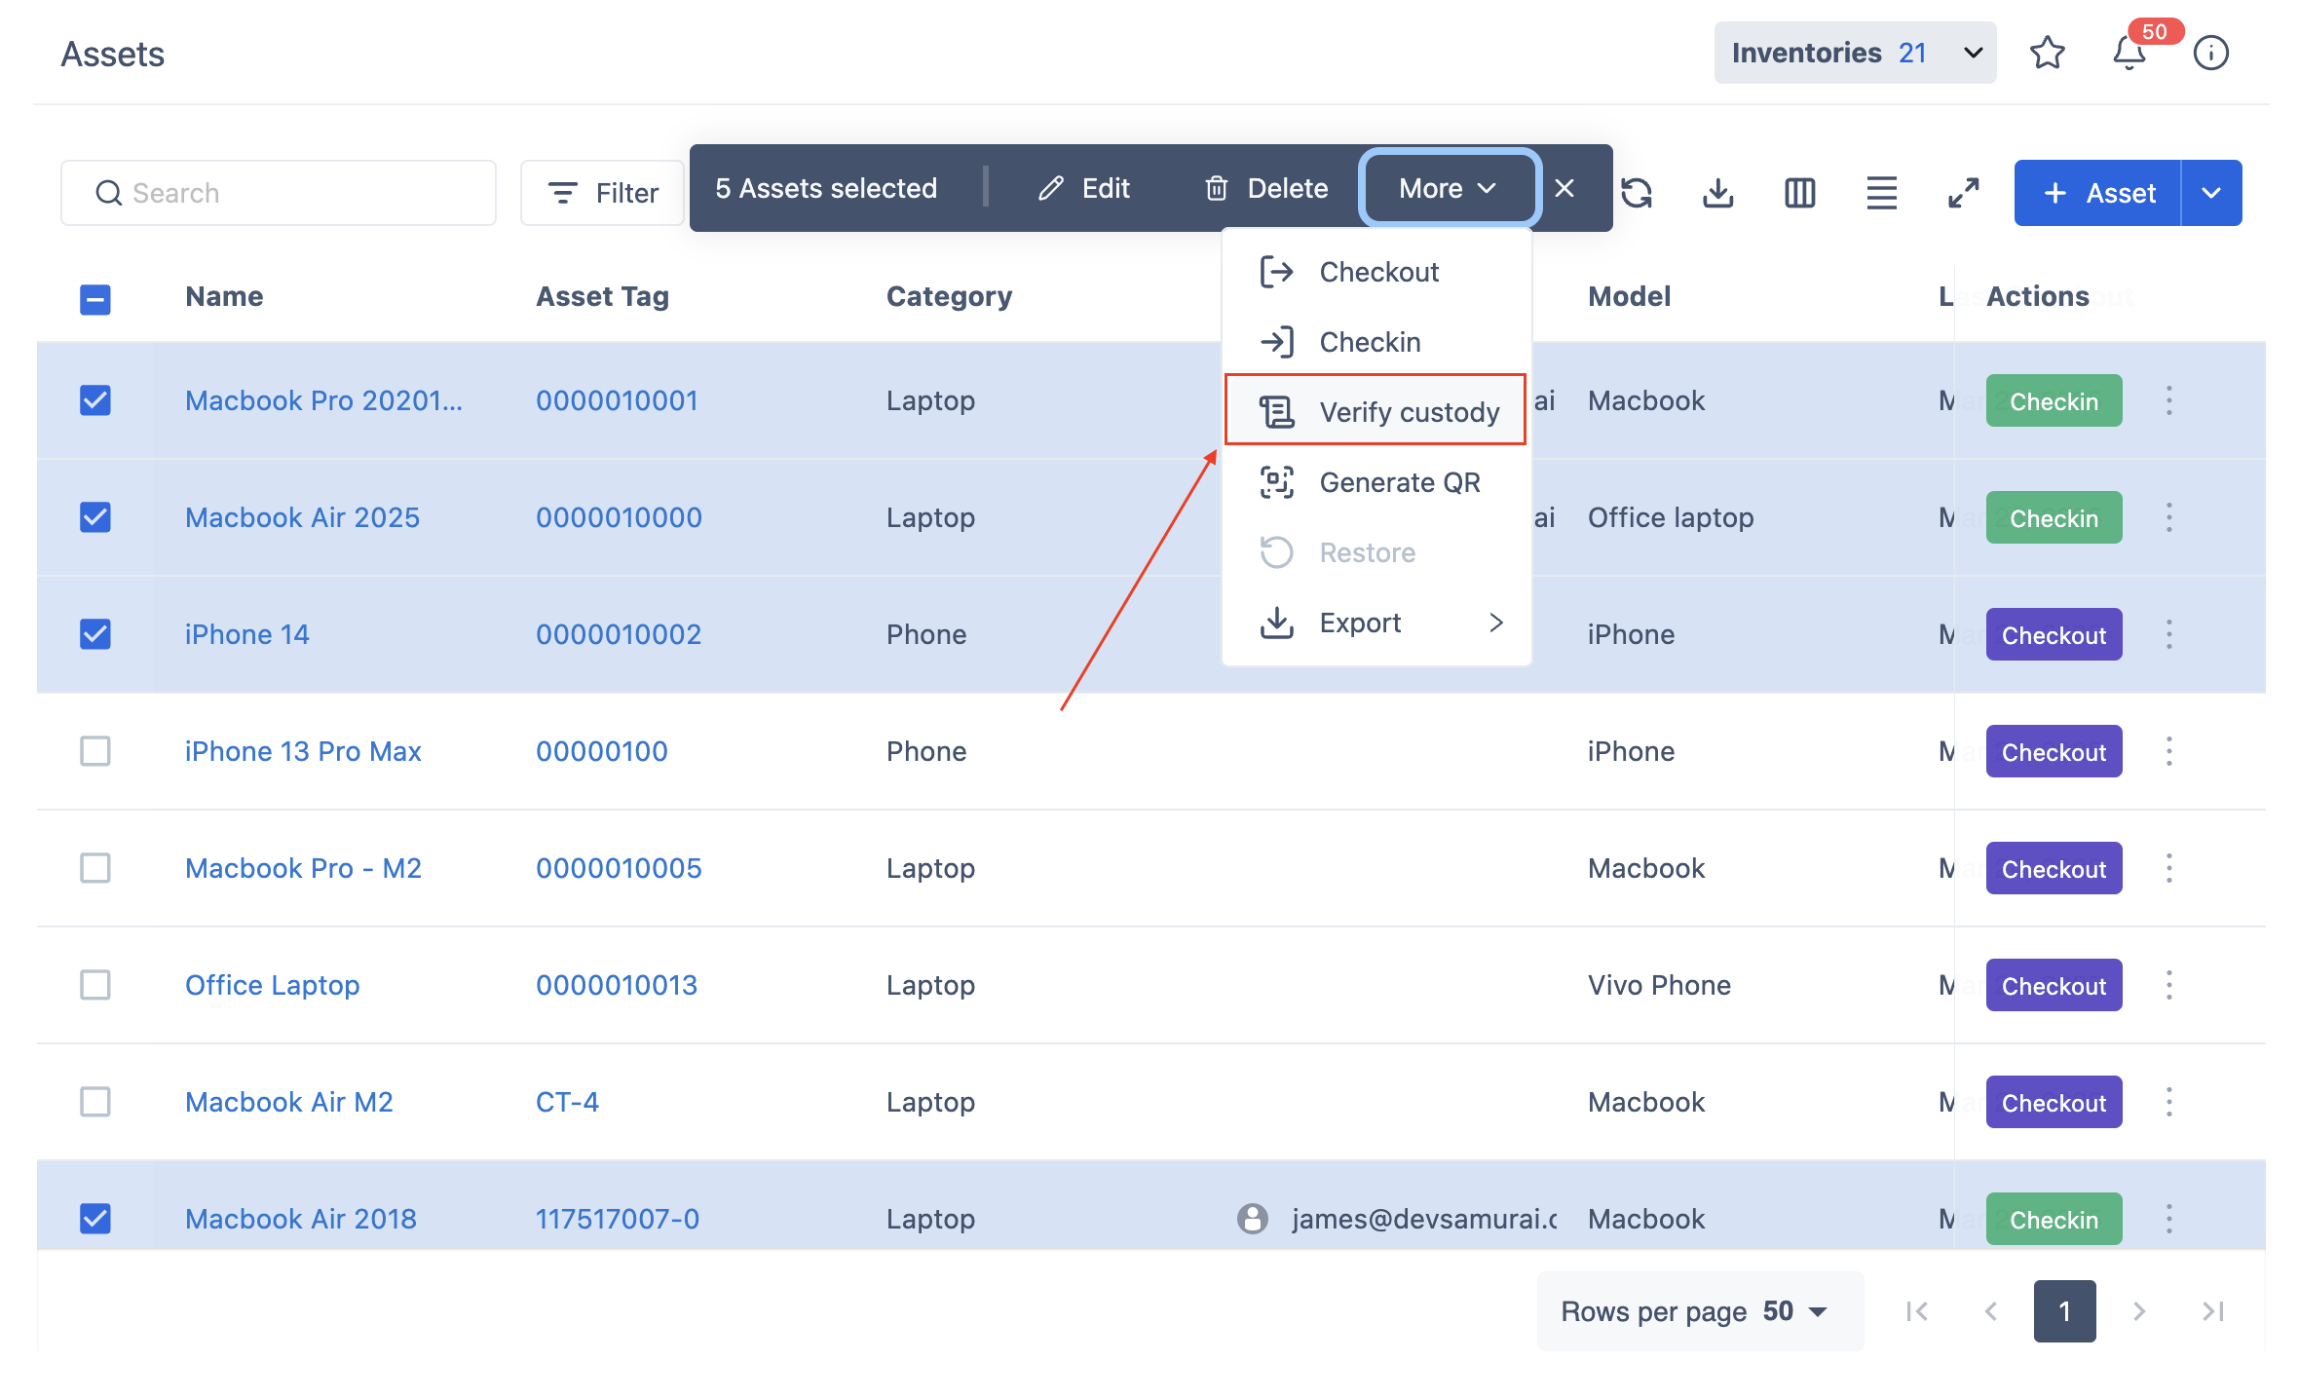Click the favorites star icon

click(2047, 53)
